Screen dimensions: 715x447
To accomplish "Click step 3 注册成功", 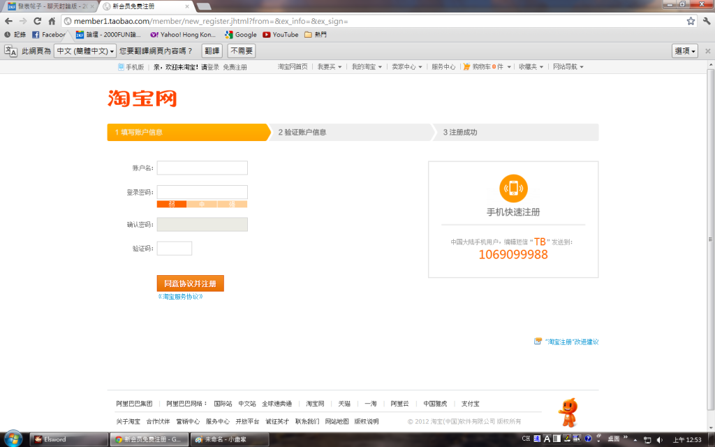I will click(x=516, y=132).
